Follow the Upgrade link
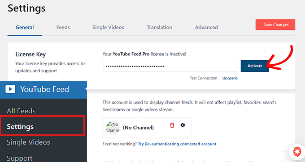The image size is (305, 162). click(x=230, y=78)
